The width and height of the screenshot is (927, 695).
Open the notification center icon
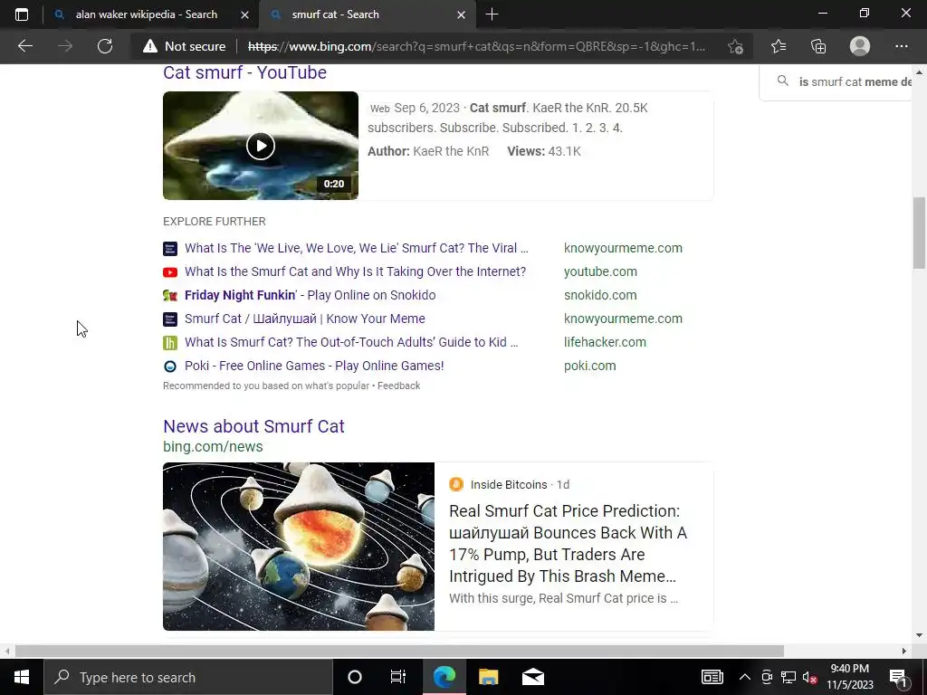(898, 677)
